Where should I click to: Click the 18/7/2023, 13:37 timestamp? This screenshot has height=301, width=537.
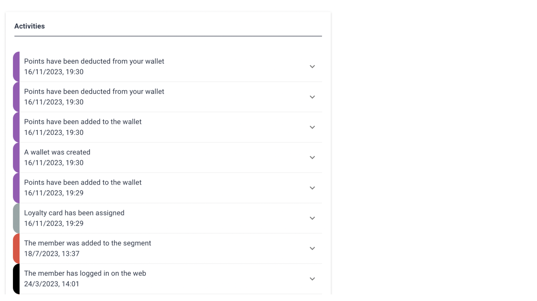point(52,254)
